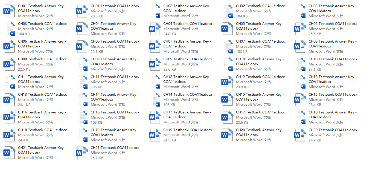Click file name CH18 Testbank Answer Key - COA11e.docx
Viewport: 375px width, 172px height.
click(333, 115)
